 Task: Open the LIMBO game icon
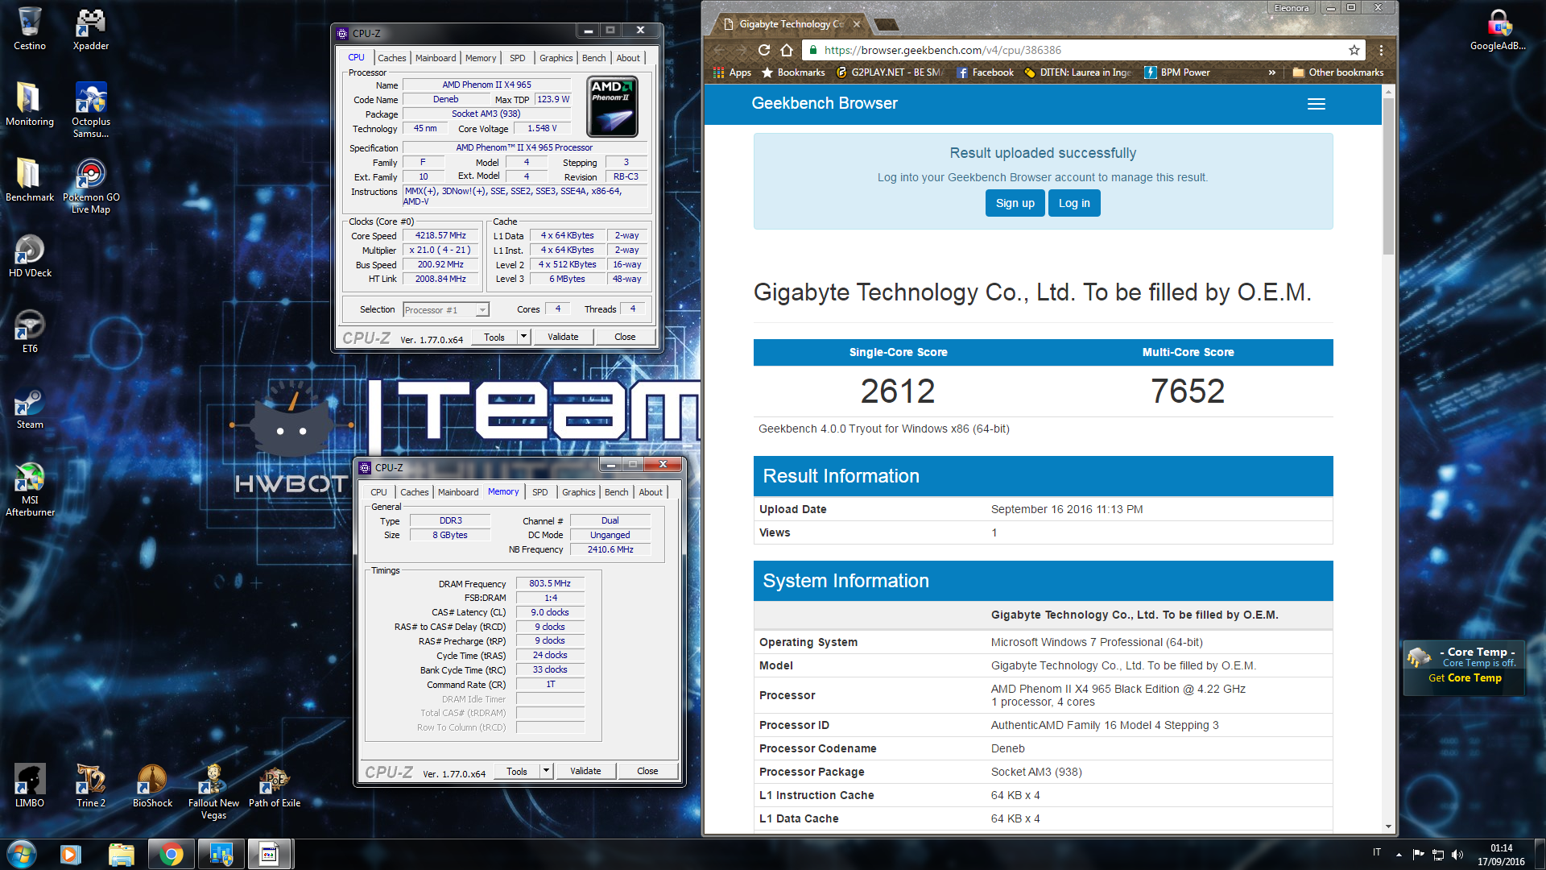click(x=30, y=785)
